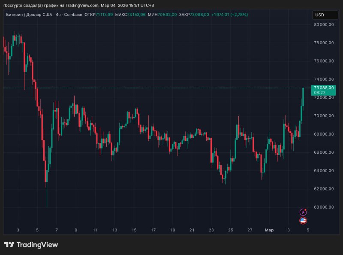Click the +2,78% change percentage
Viewport: 343px width, 255px height.
[x=239, y=15]
